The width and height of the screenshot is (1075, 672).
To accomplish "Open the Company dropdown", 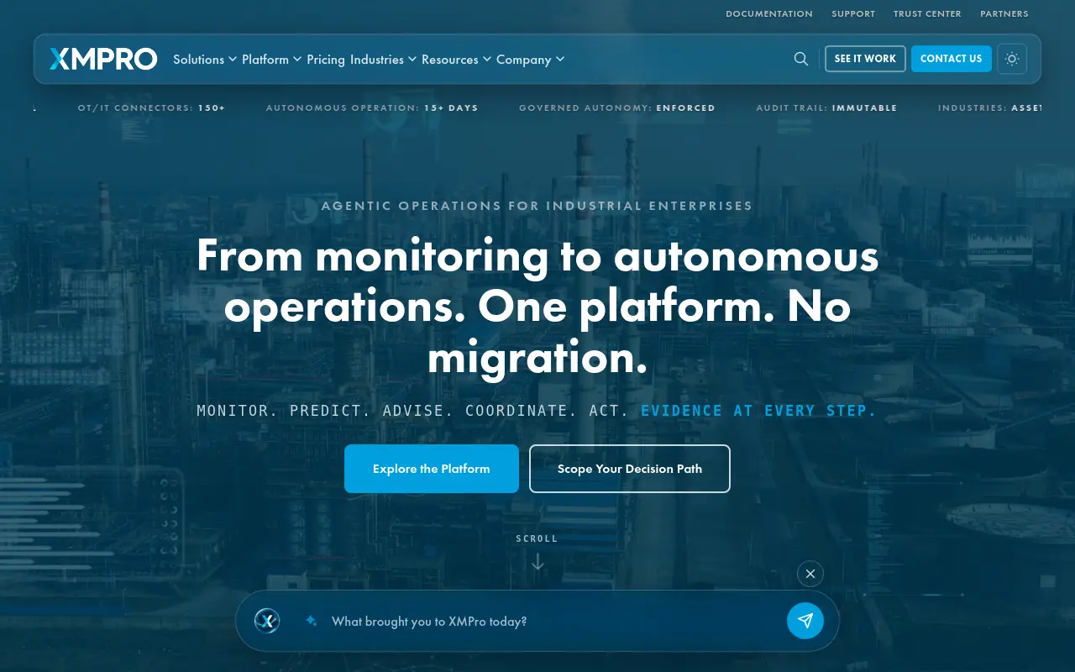I will [530, 60].
